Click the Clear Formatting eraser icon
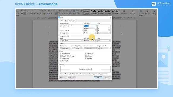Viewport: 173px width, 97px height. [x=49, y=11]
